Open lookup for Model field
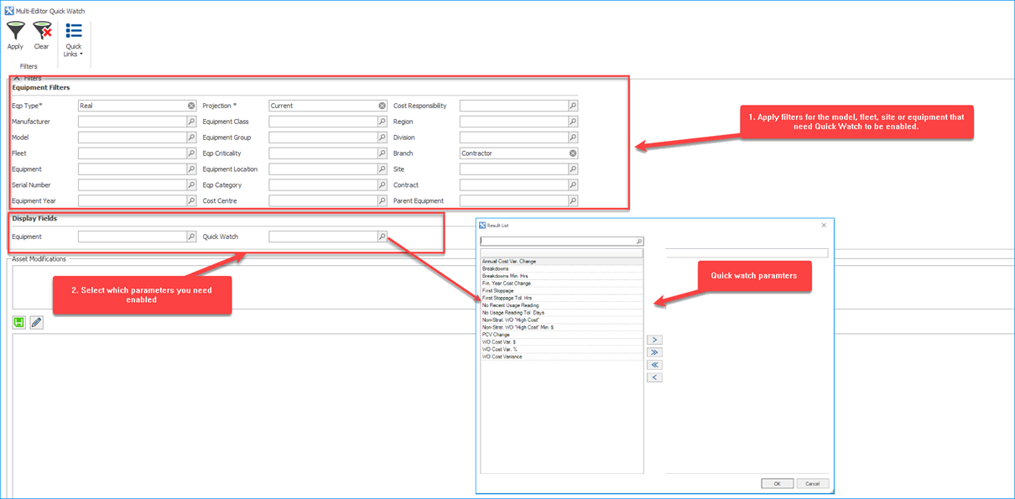1015x499 pixels. tap(191, 138)
